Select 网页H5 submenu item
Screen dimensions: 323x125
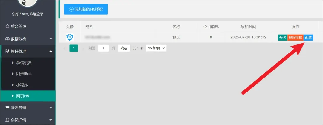[x=28, y=96]
